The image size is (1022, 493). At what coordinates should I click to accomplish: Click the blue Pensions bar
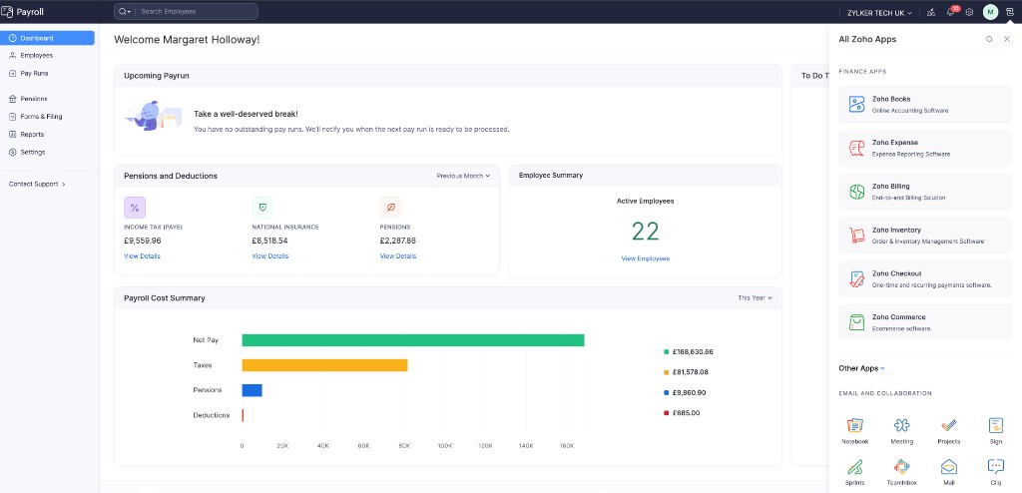[x=252, y=390]
